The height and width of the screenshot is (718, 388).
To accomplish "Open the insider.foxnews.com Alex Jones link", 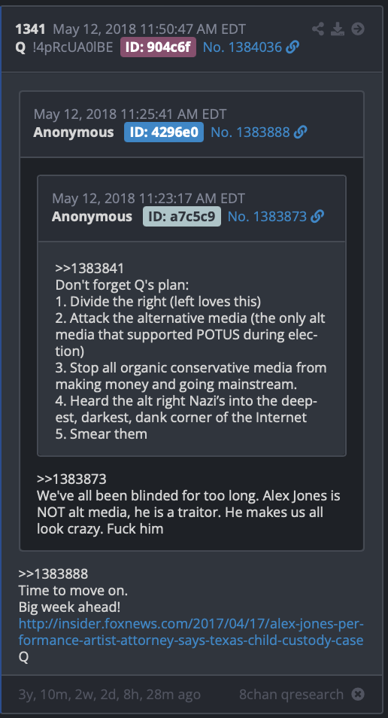I will click(191, 632).
